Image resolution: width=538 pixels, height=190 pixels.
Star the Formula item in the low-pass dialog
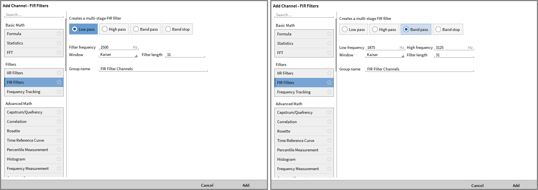59,34
